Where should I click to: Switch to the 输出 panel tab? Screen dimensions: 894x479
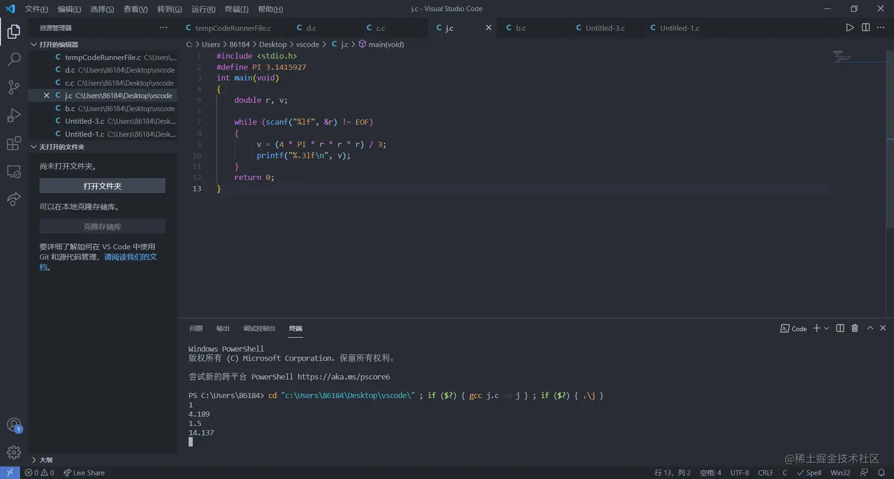tap(223, 328)
